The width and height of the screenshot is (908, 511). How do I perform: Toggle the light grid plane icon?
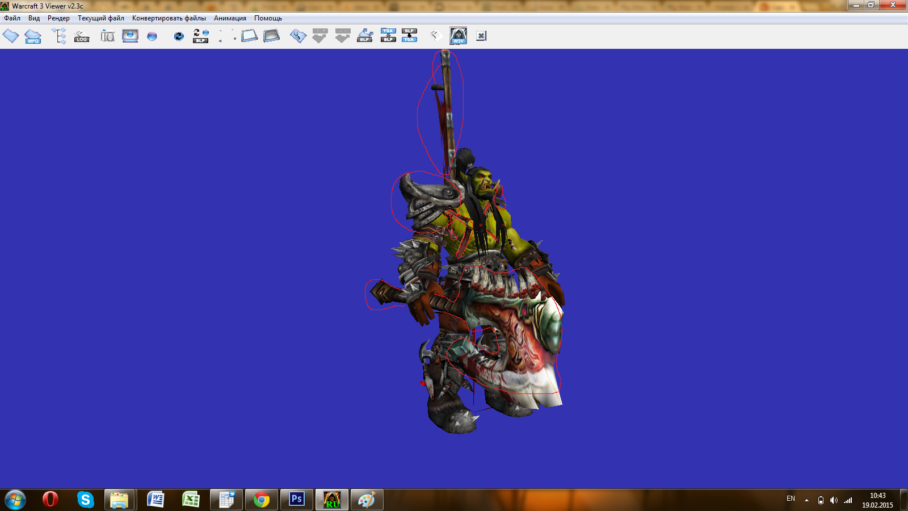(249, 36)
